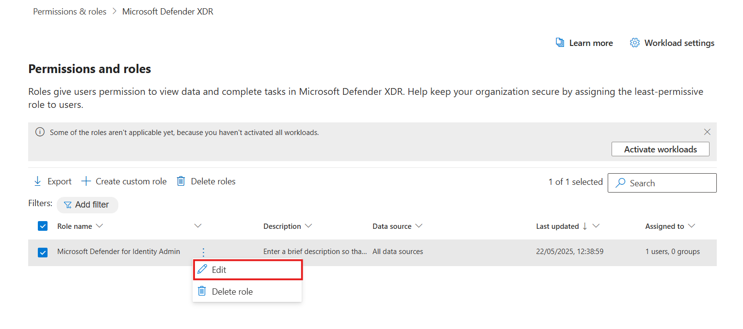This screenshot has height=329, width=743.
Task: Click the Activate workloads button
Action: [x=660, y=149]
